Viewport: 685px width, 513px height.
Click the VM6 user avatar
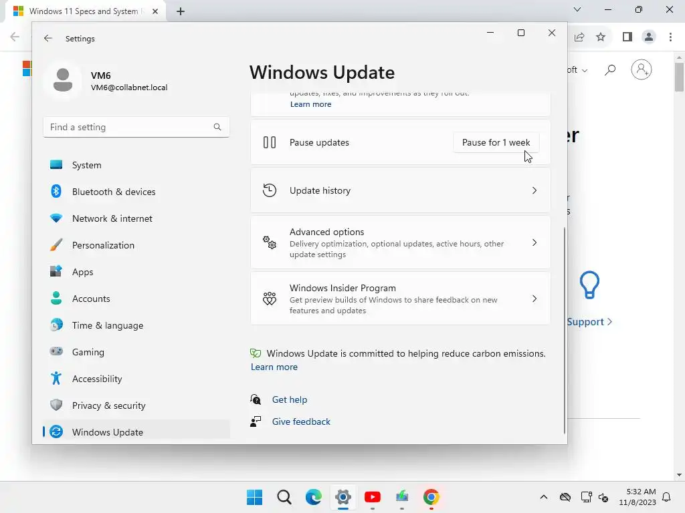point(62,80)
